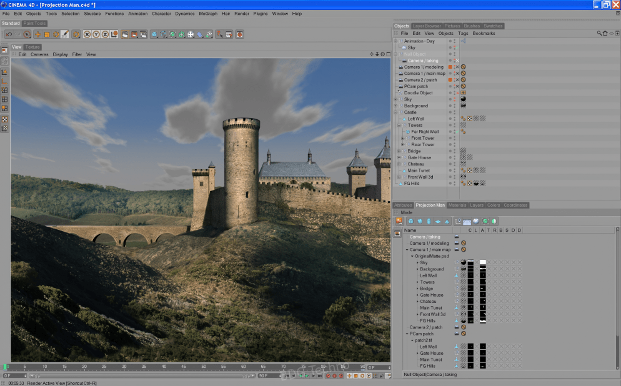Expand Rear Tower in Objects tree
Viewport: 621px width, 386px height.
point(403,144)
